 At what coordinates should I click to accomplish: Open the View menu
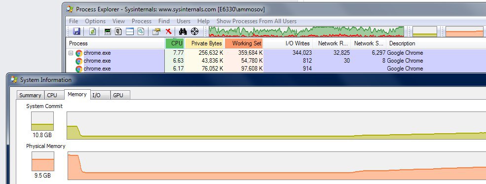(x=118, y=21)
